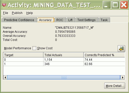Click the red gem application icon
The image size is (129, 93).
[x=4, y=5]
